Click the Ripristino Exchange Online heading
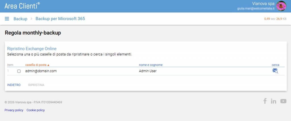291x121 pixels. coord(32,49)
